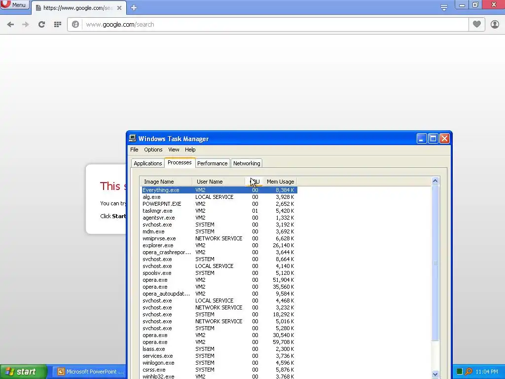Open the Windows start menu
The width and height of the screenshot is (505, 379).
click(23, 372)
